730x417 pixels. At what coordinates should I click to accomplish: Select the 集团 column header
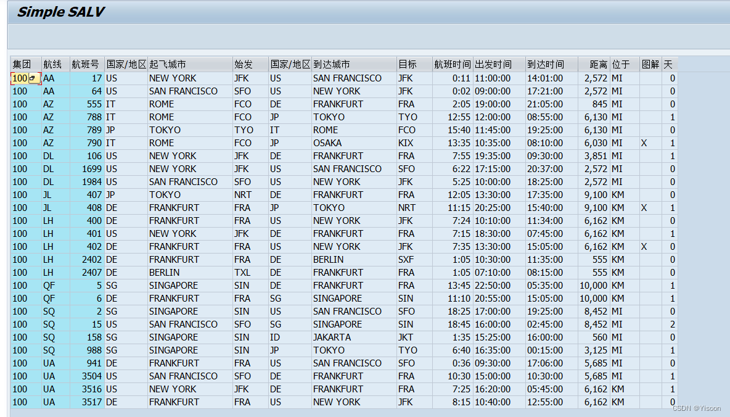coord(26,64)
